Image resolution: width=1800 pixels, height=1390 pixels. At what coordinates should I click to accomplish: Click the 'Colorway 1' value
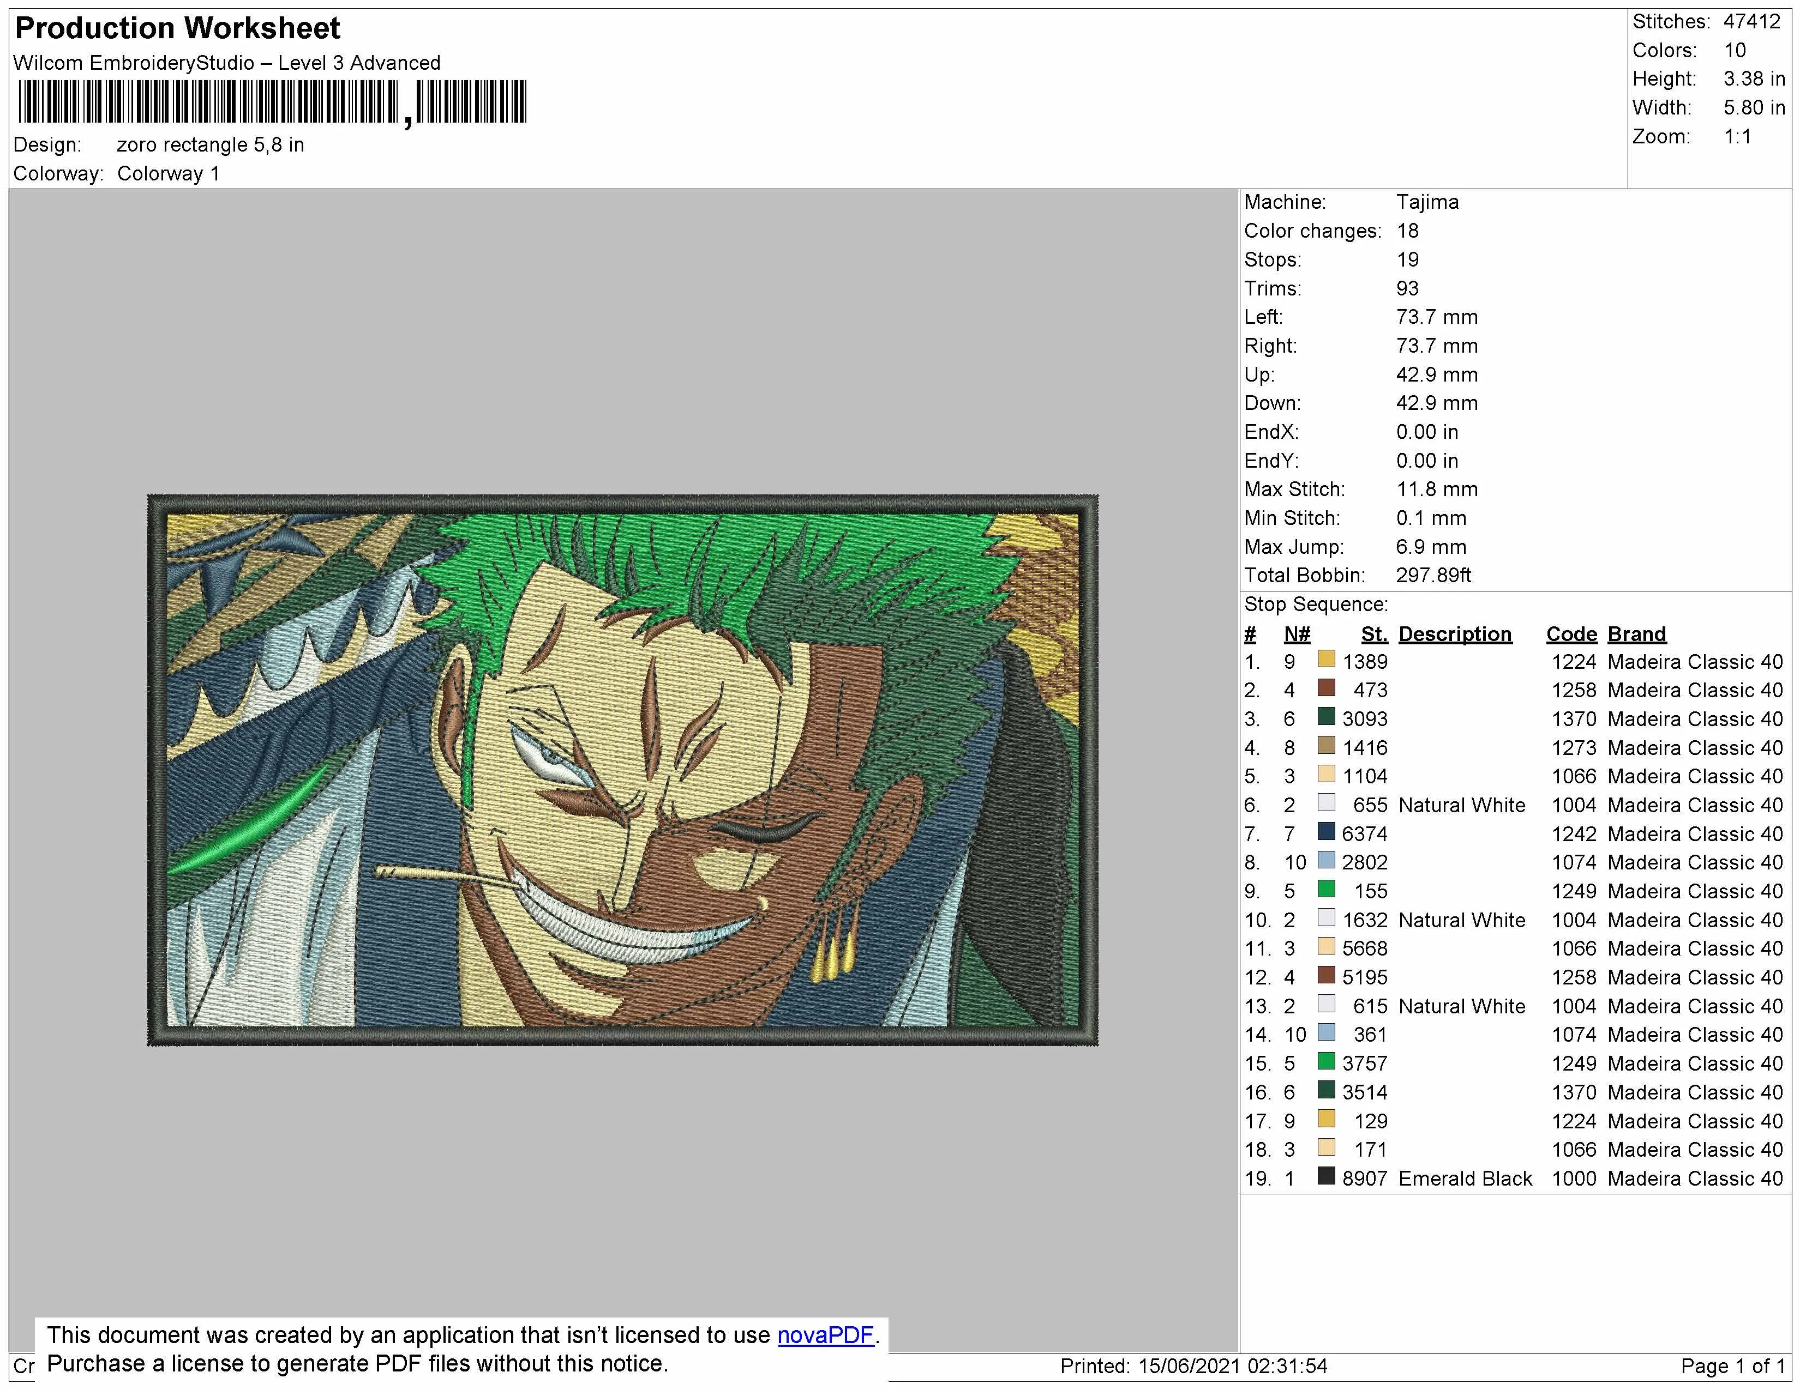coord(168,174)
